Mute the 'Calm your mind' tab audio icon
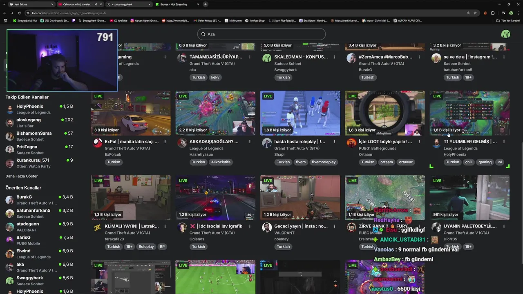 (x=96, y=4)
